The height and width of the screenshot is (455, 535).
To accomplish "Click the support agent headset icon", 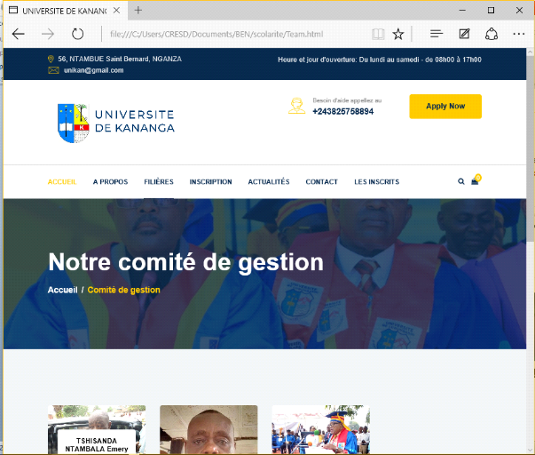I will pos(296,106).
